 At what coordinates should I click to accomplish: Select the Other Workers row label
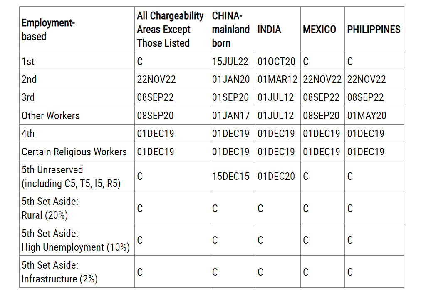pyautogui.click(x=50, y=116)
